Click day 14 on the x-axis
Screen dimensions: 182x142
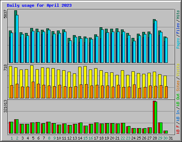80,138
